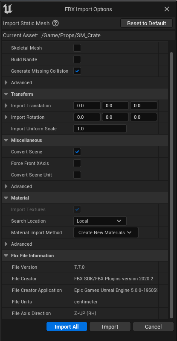Click the Import All button
The image size is (177, 341).
click(67, 326)
